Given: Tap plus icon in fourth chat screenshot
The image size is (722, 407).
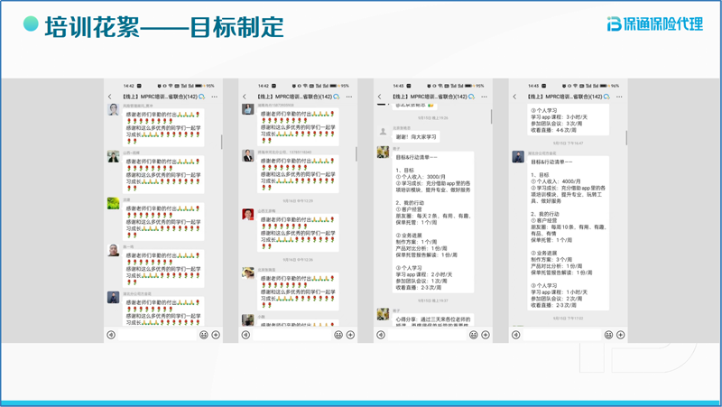Looking at the screenshot, I should 621,335.
